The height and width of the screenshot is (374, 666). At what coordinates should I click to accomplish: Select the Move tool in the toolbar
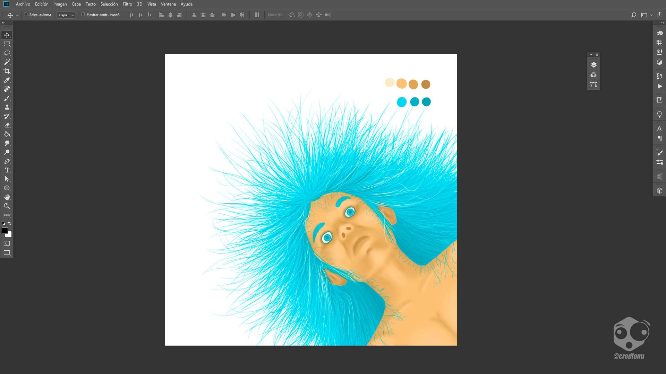[7, 35]
